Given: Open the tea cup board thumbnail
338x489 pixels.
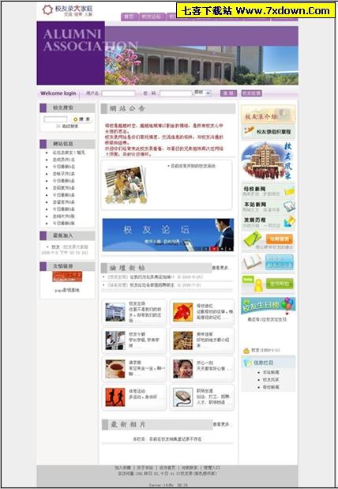Looking at the screenshot, I should [x=115, y=369].
